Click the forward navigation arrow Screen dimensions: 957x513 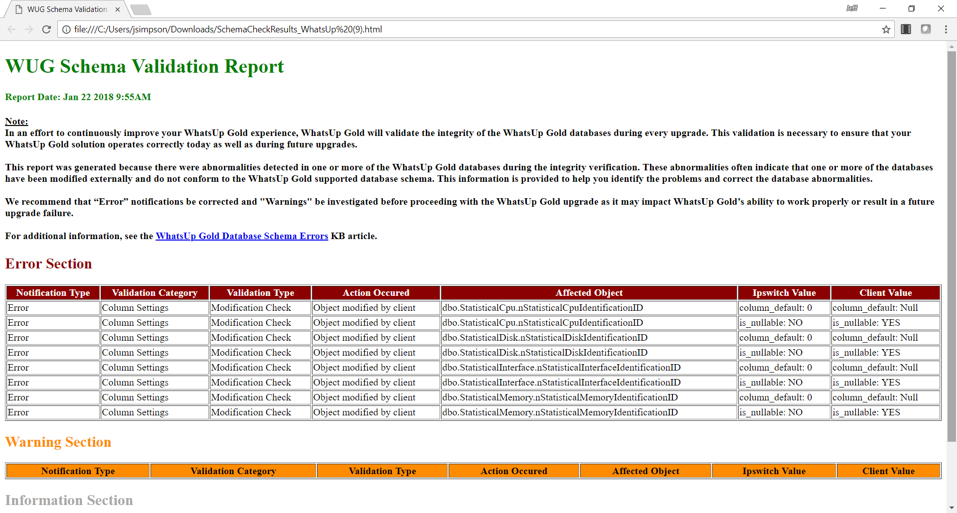28,29
